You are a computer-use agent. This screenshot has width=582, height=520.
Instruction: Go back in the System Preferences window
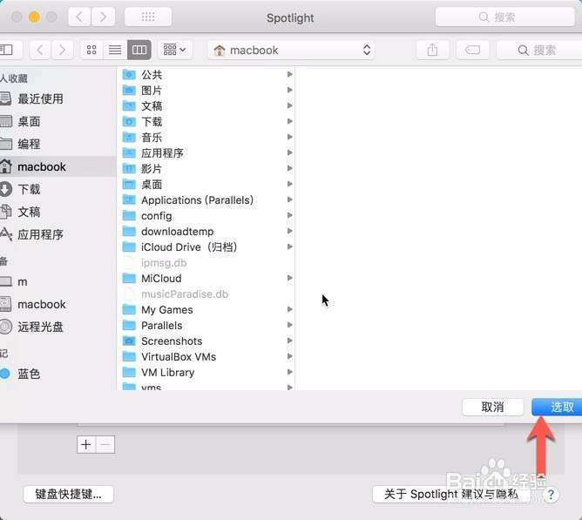(79, 17)
